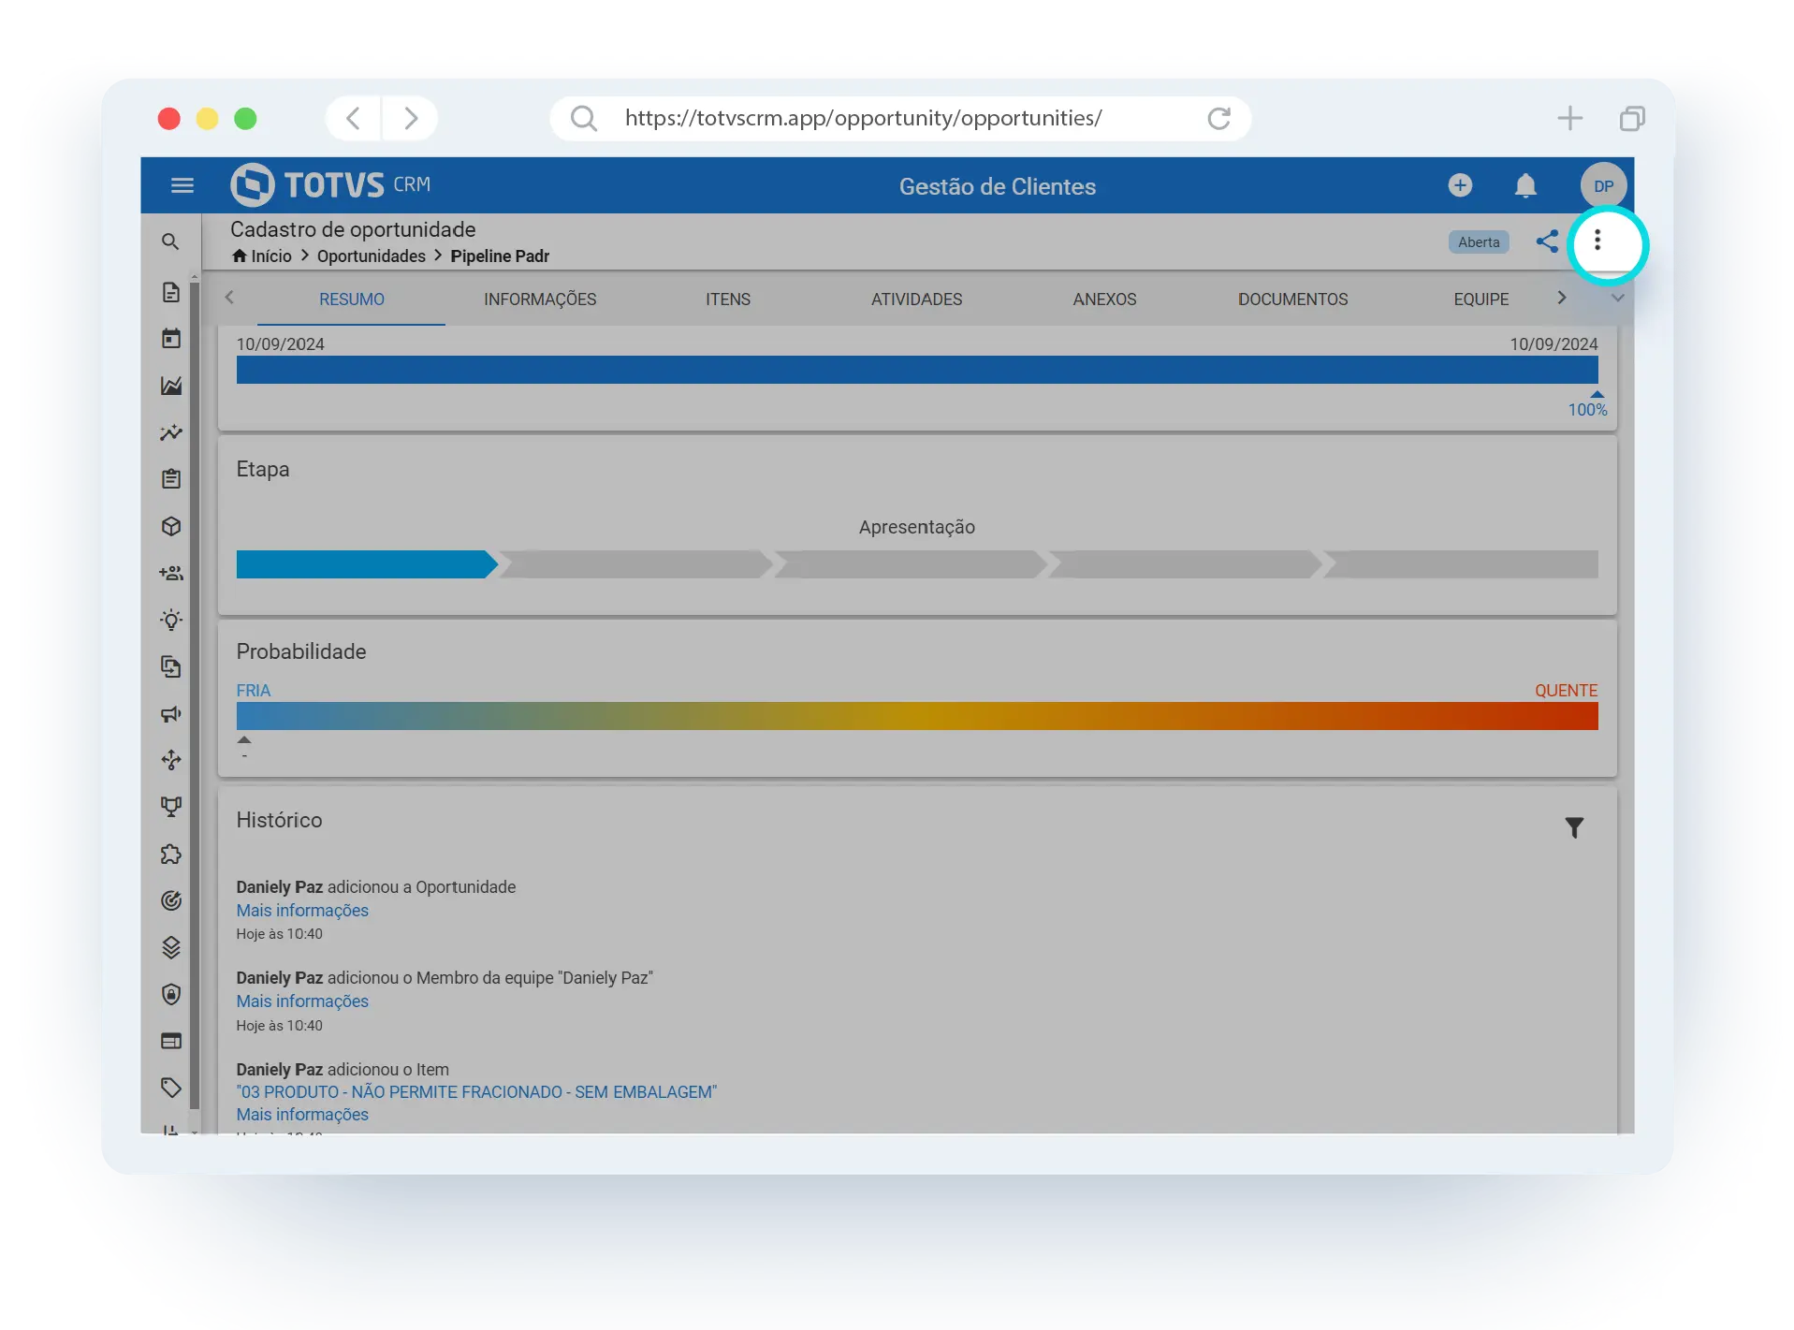This screenshot has width=1794, height=1330.
Task: Open the sidebar clipboard icon
Action: click(x=170, y=479)
